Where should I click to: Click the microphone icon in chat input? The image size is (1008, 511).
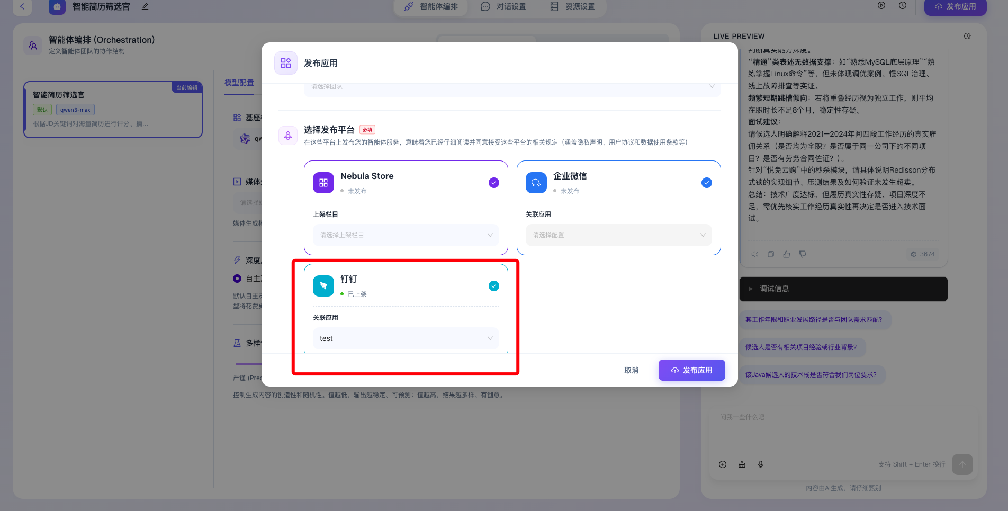coord(761,464)
